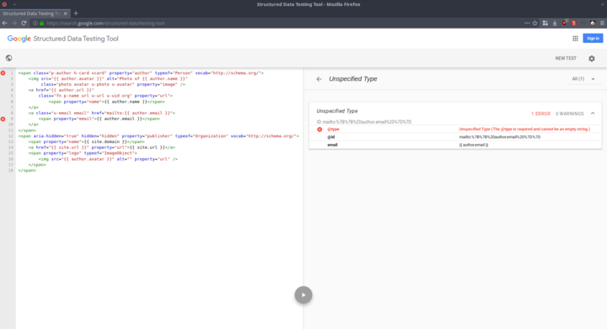Click the 1 ERROR label
The image size is (607, 329).
540,114
